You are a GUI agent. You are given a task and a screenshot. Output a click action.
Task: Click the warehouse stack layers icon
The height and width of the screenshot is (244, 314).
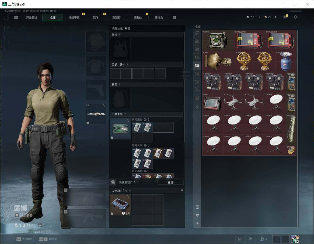(197, 215)
